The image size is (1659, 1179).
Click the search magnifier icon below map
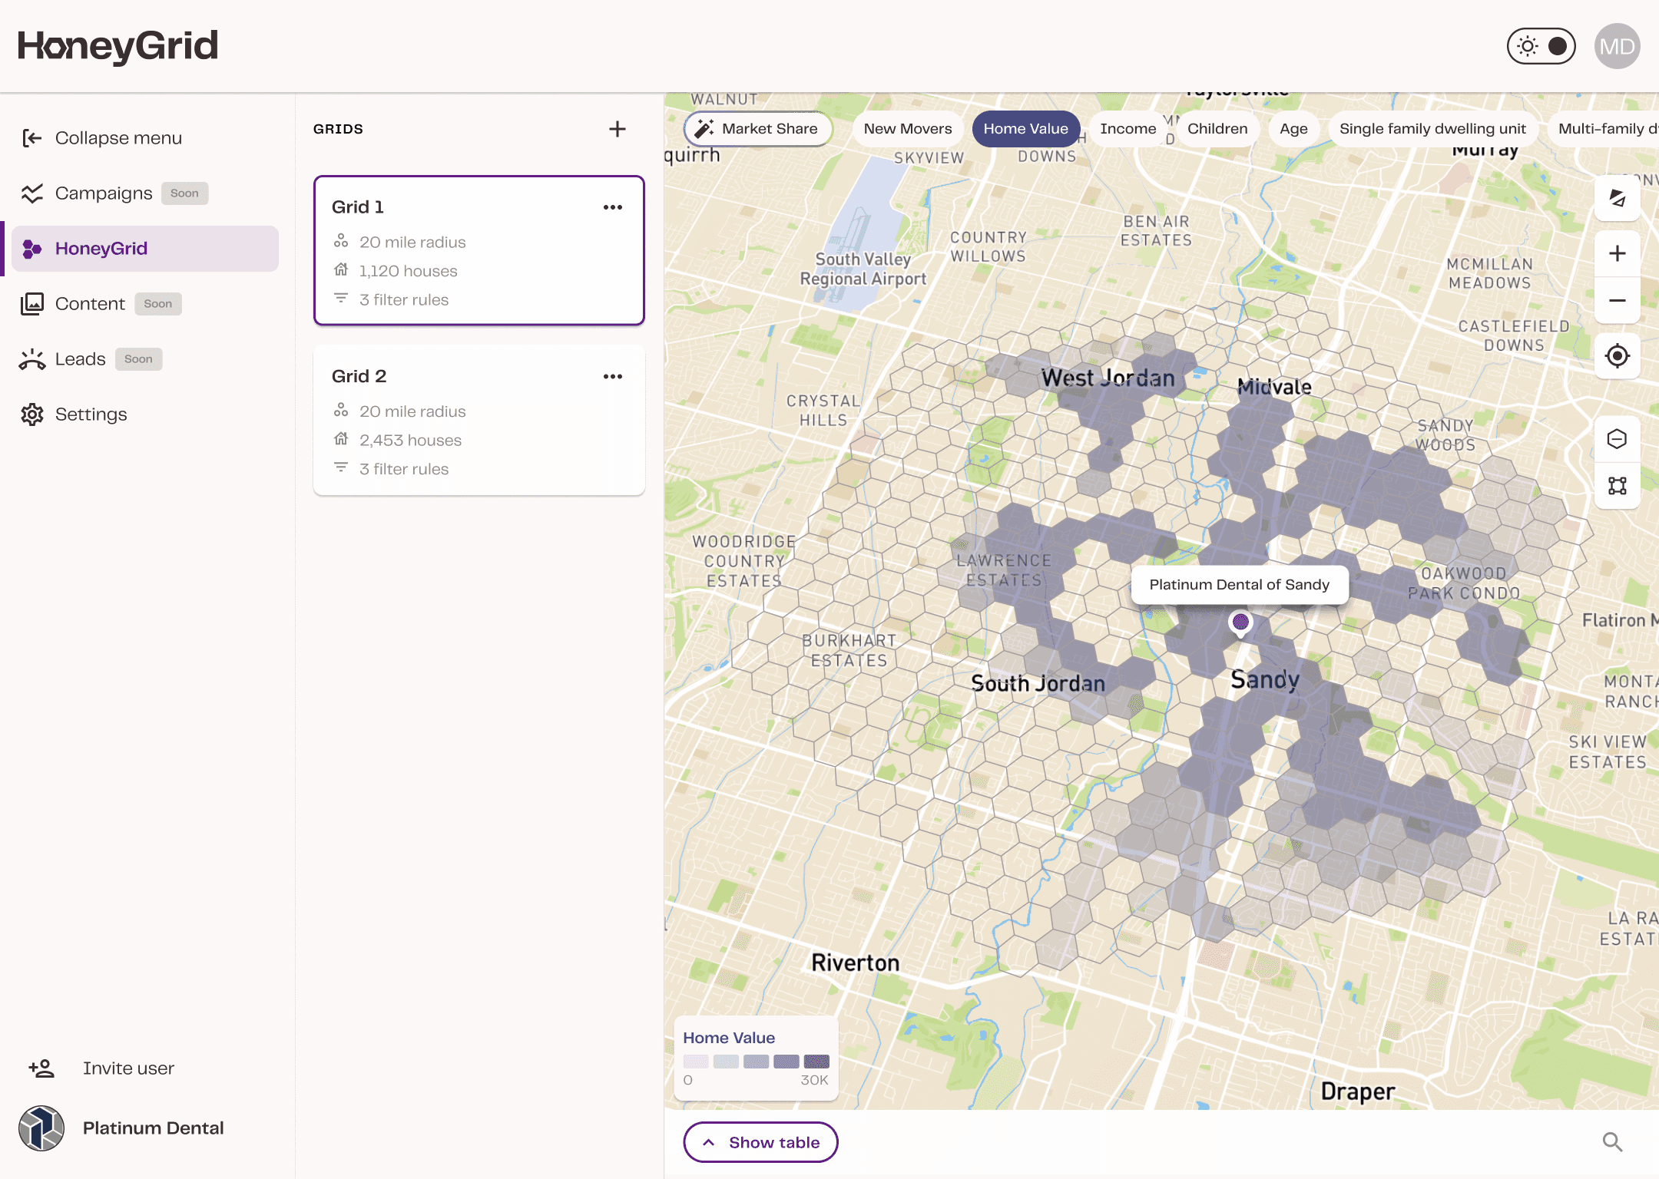(1613, 1142)
